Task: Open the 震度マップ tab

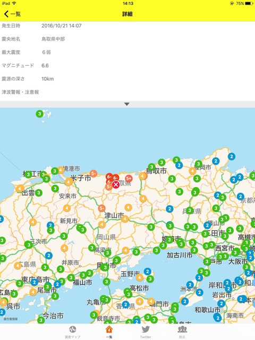Action: [73, 332]
